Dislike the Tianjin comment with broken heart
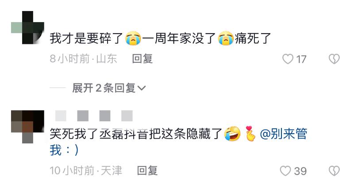354x189 pixels. point(334,171)
